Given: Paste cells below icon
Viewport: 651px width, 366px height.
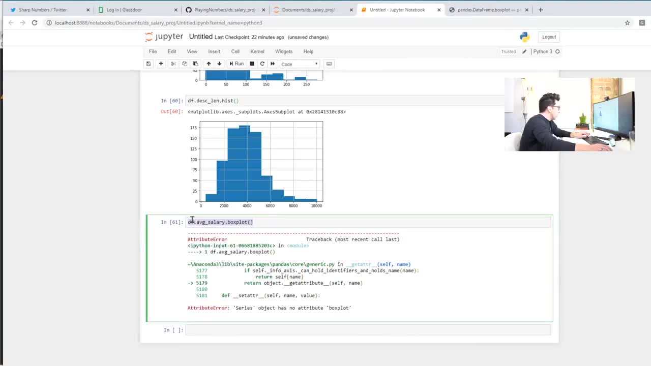Looking at the screenshot, I should 195,64.
